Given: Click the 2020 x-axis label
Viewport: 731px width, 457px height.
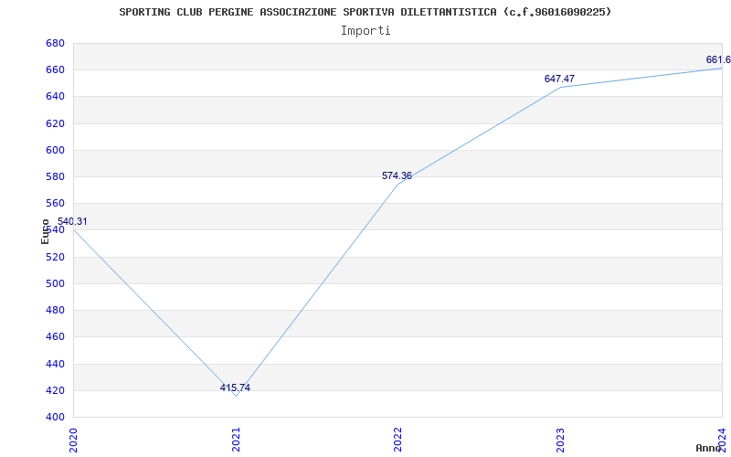Looking at the screenshot, I should (73, 440).
